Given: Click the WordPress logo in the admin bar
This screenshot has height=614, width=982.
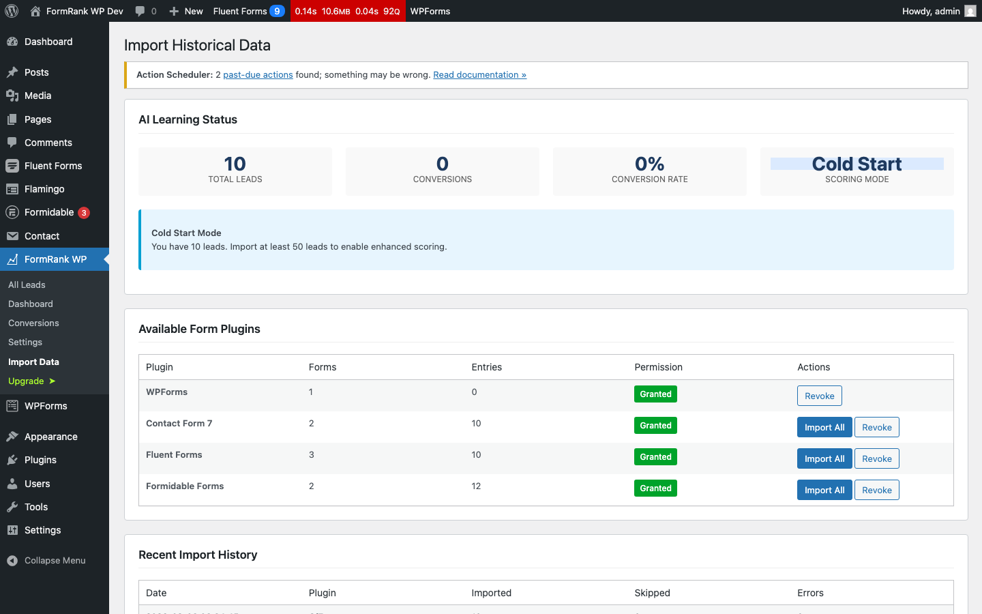Looking at the screenshot, I should tap(11, 11).
